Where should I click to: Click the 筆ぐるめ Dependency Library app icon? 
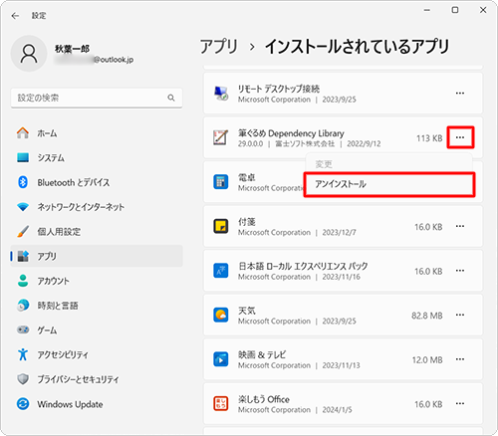click(x=220, y=137)
